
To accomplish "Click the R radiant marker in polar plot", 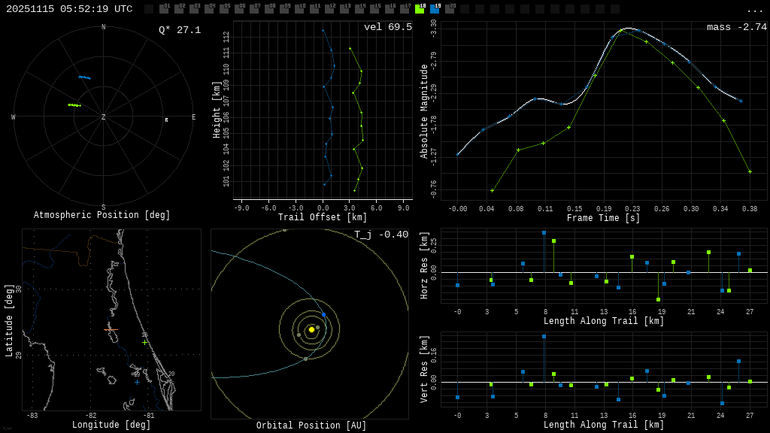I will pyautogui.click(x=166, y=120).
